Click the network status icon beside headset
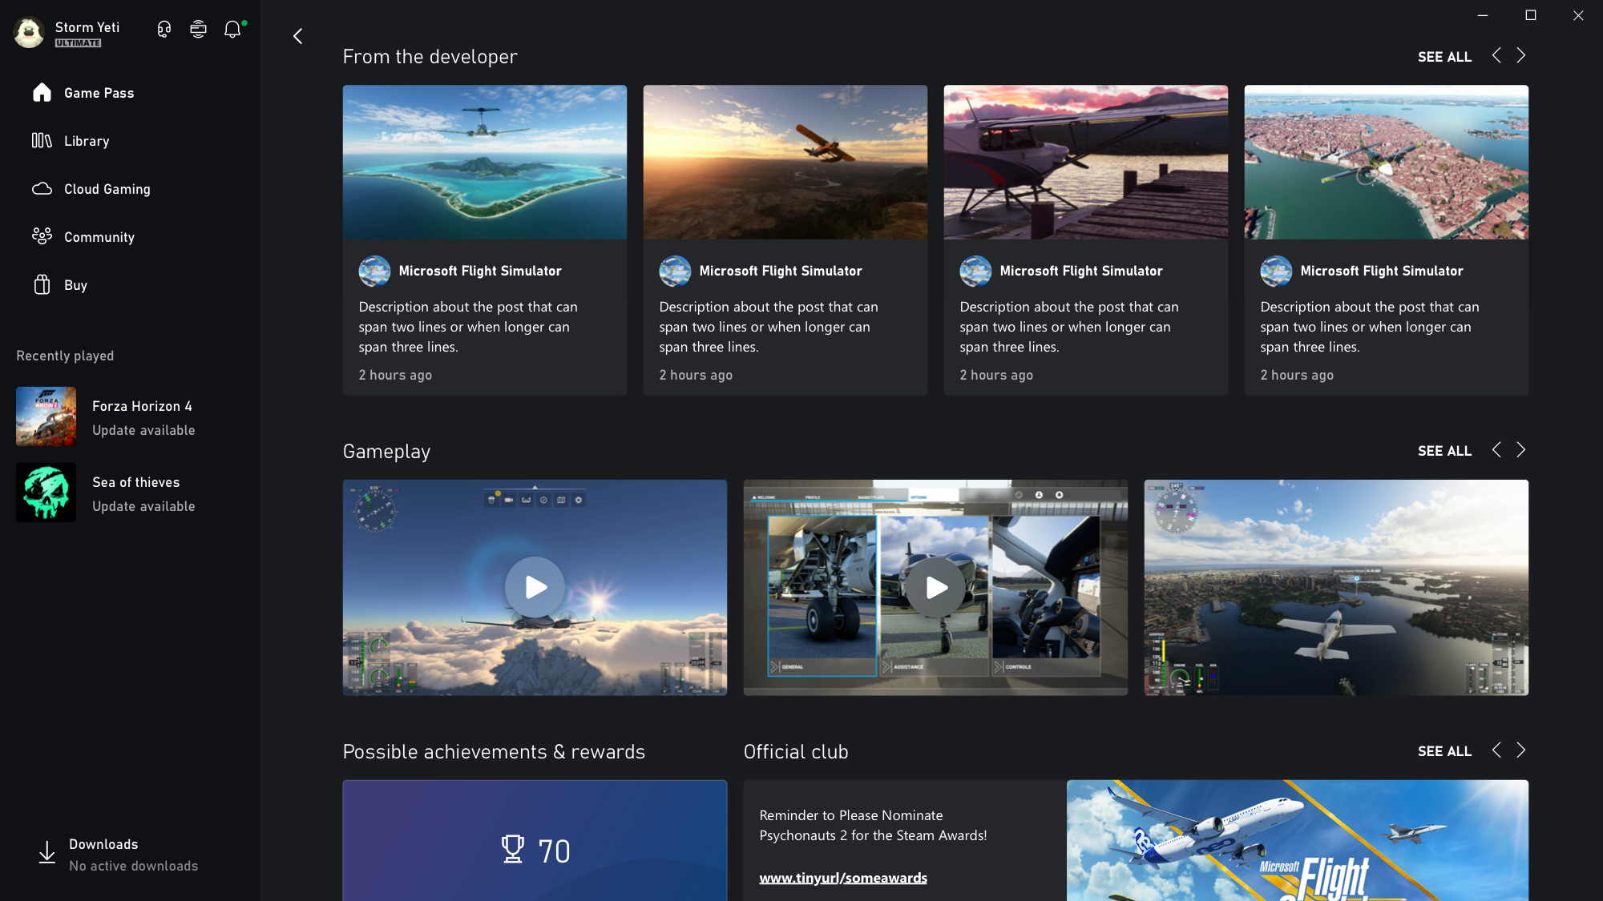The height and width of the screenshot is (901, 1603). (x=198, y=30)
